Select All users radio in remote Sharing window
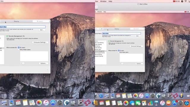190x107 pixels. click(x=118, y=51)
